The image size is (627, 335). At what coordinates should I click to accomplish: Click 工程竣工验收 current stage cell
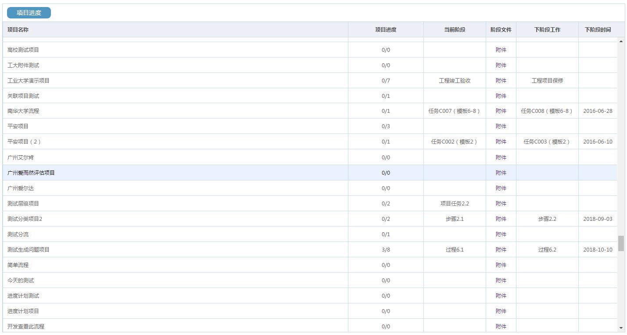click(x=455, y=81)
